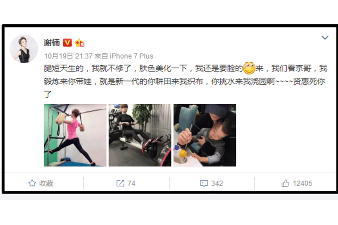Screen dimensions: 338x225
Task: Click the thumbs-up like icon
Action: point(285,184)
